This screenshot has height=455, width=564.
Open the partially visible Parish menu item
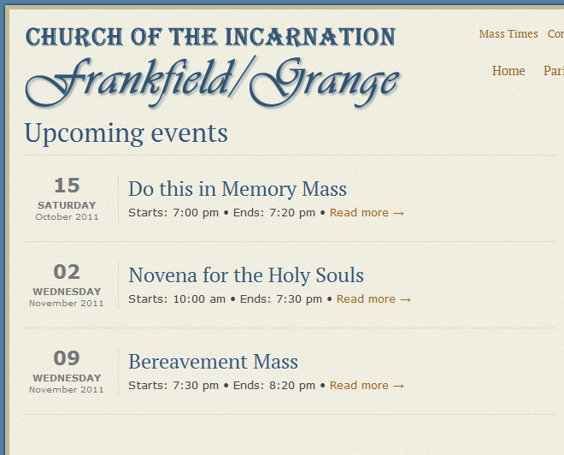pos(554,70)
